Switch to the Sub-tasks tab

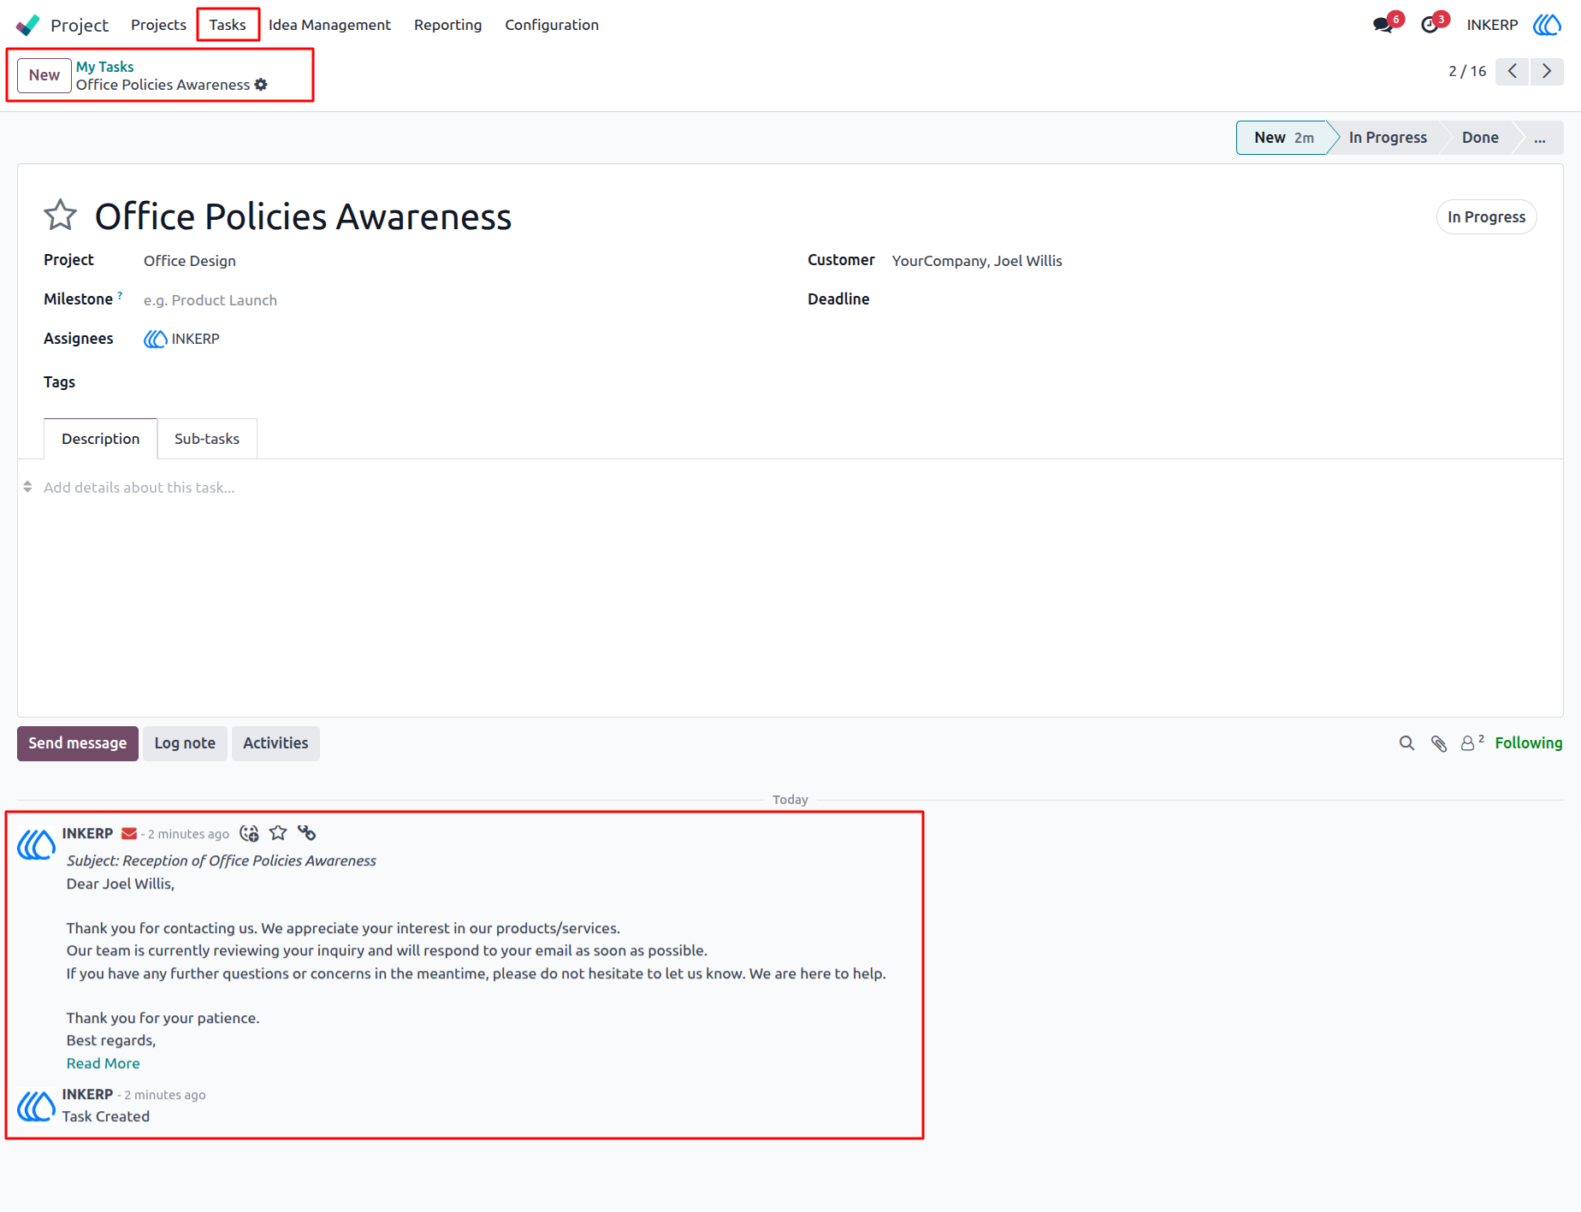pos(207,439)
